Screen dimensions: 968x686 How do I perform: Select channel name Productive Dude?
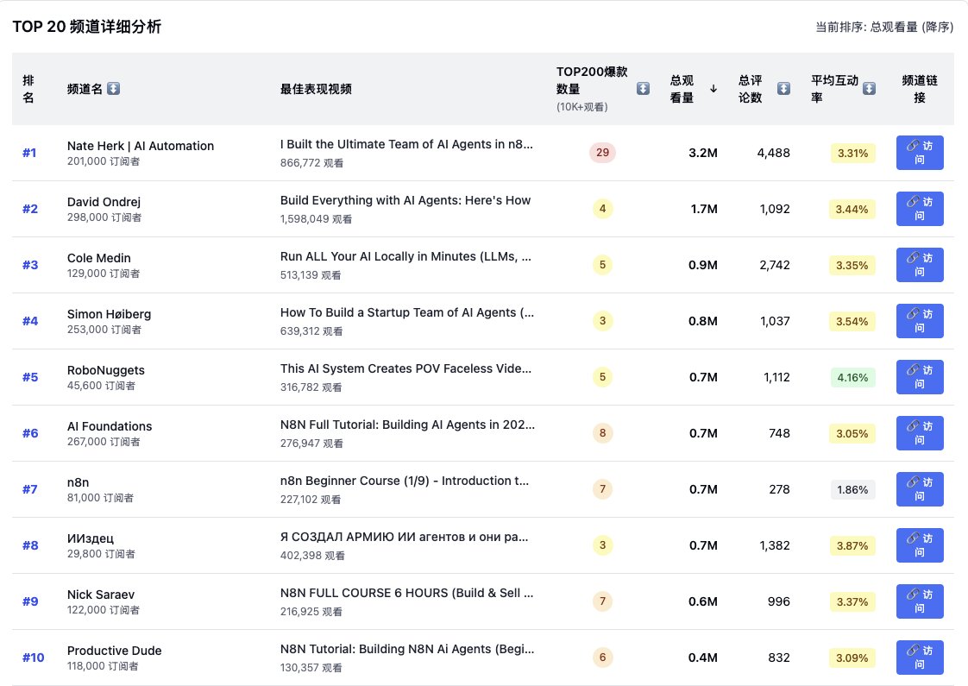click(114, 651)
